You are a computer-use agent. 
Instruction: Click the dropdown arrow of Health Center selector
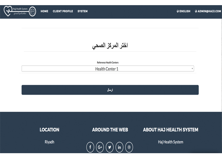[192, 68]
